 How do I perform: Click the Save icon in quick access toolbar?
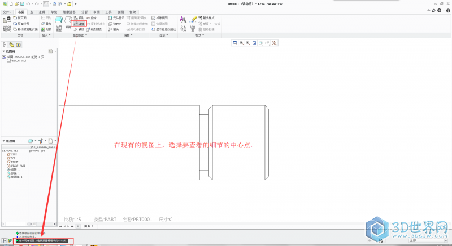pos(22,4)
